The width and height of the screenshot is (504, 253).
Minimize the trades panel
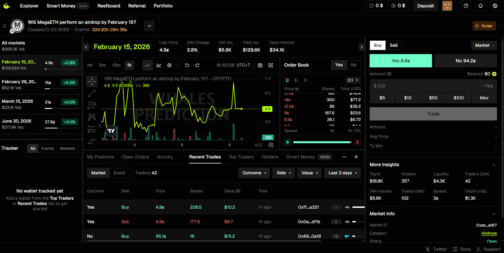click(344, 157)
